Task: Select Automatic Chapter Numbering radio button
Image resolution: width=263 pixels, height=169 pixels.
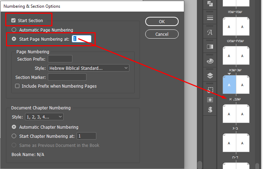Action: tap(14, 127)
